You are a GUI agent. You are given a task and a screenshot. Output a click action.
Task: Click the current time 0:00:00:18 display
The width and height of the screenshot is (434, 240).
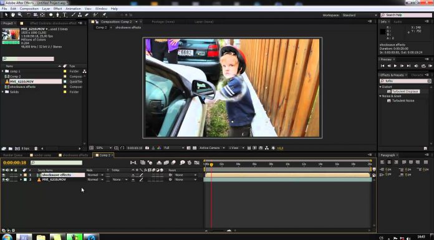15,163
